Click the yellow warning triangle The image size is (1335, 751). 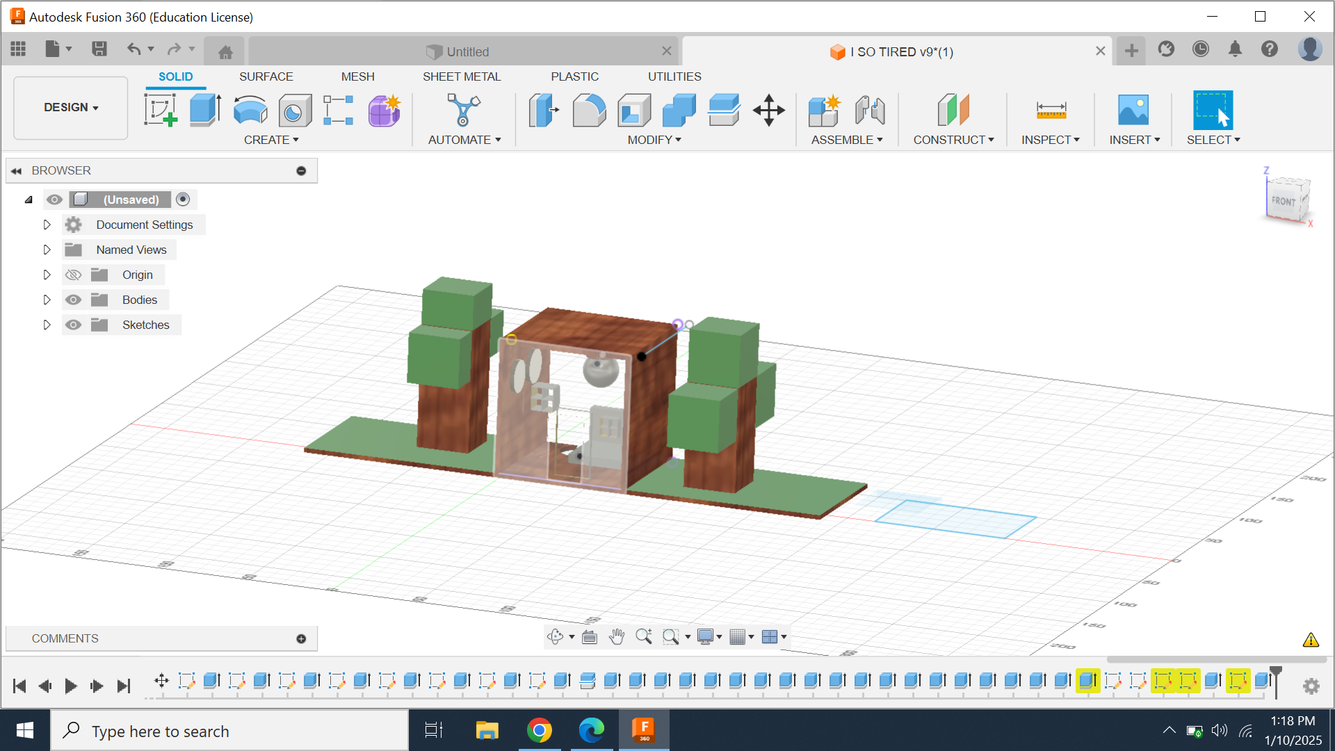click(x=1311, y=640)
